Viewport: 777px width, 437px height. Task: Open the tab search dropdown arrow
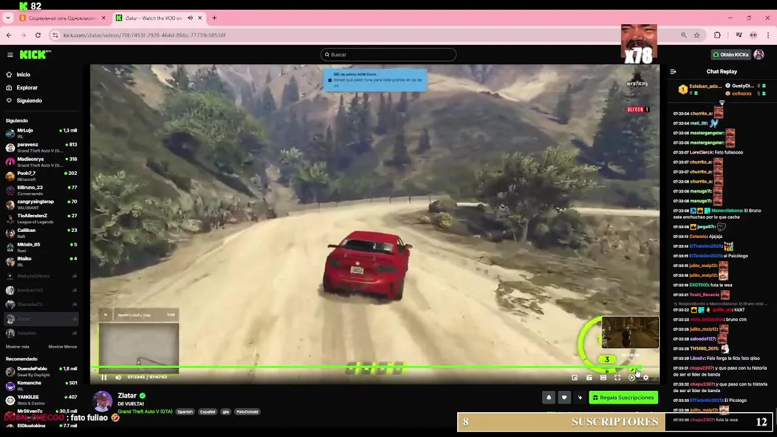(x=8, y=18)
